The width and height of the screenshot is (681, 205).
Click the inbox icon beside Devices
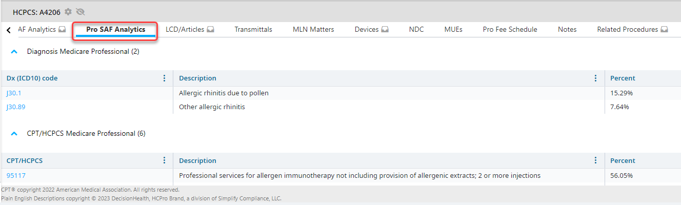(x=385, y=30)
